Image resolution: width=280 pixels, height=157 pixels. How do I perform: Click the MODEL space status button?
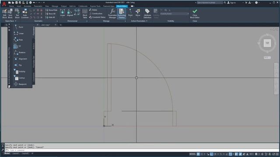tap(192, 154)
